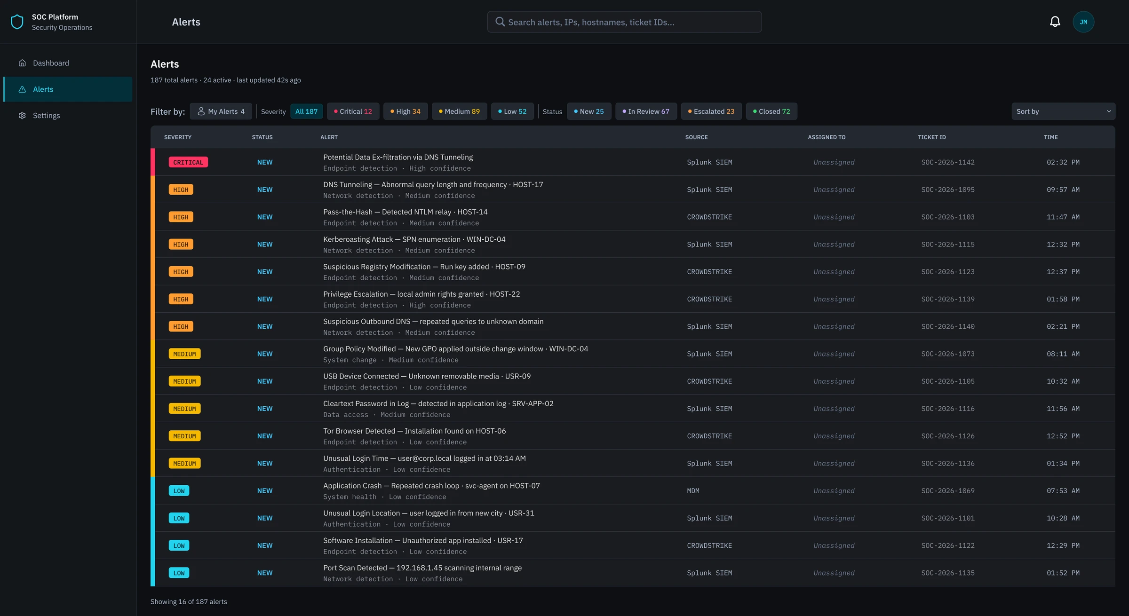Go to Dashboard in sidebar
This screenshot has height=616, width=1129.
(68, 63)
